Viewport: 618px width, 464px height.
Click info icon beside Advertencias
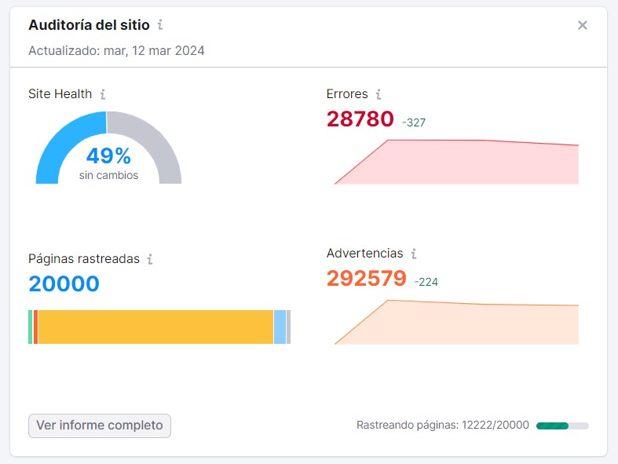point(414,254)
